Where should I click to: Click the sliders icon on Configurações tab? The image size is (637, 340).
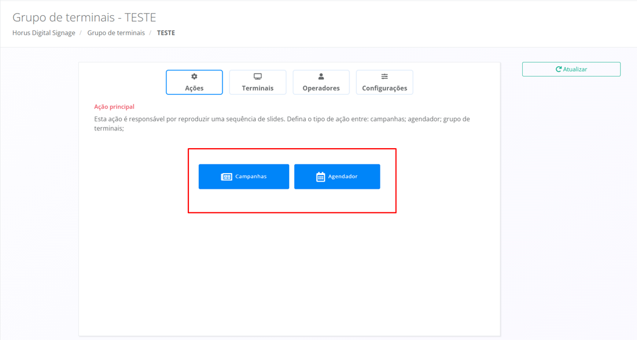(x=384, y=76)
